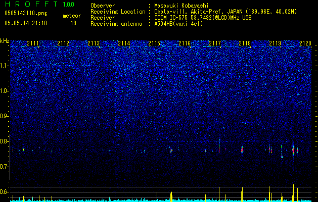This screenshot has height=202, width=318.
Task: Click the 0.6 kHz axis label
Action: [x=5, y=192]
